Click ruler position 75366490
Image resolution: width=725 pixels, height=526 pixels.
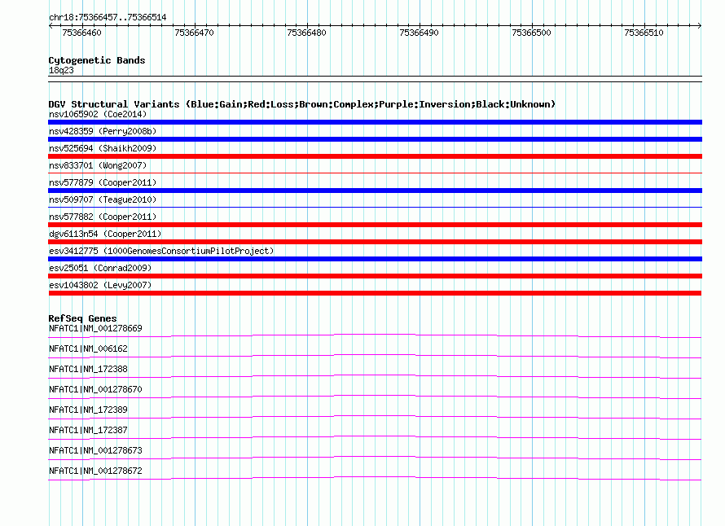pyautogui.click(x=419, y=33)
